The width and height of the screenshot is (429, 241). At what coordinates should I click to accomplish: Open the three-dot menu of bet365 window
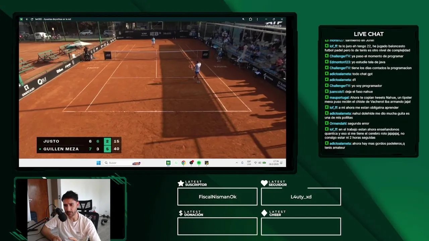[257, 19]
